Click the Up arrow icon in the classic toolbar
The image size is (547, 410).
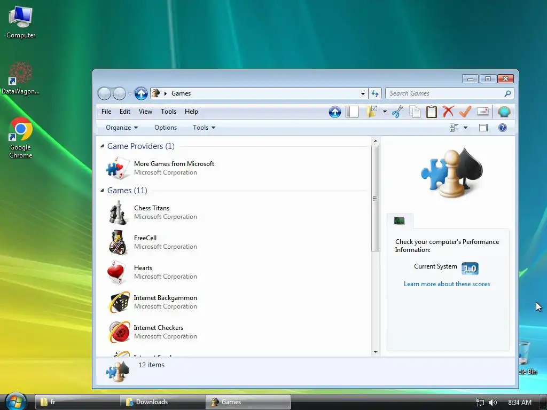[335, 112]
